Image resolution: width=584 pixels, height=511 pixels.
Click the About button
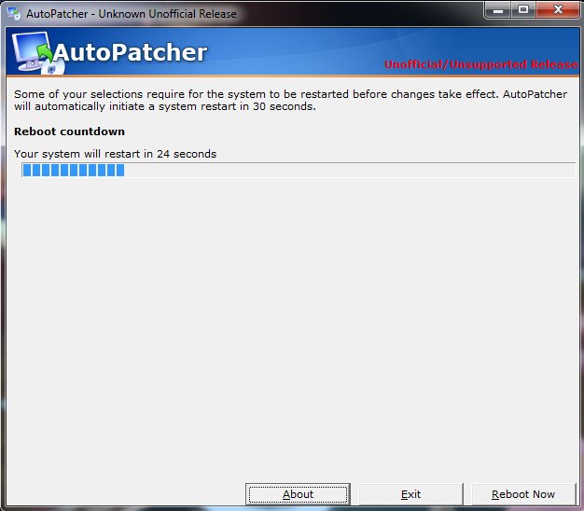(x=298, y=494)
